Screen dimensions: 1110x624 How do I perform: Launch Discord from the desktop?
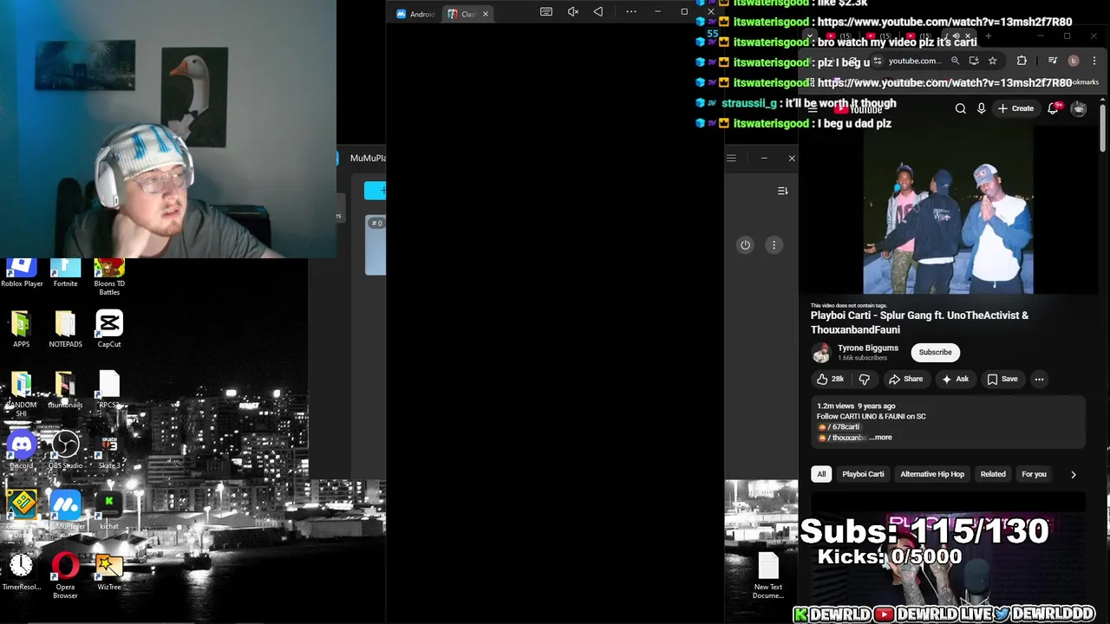(x=22, y=451)
